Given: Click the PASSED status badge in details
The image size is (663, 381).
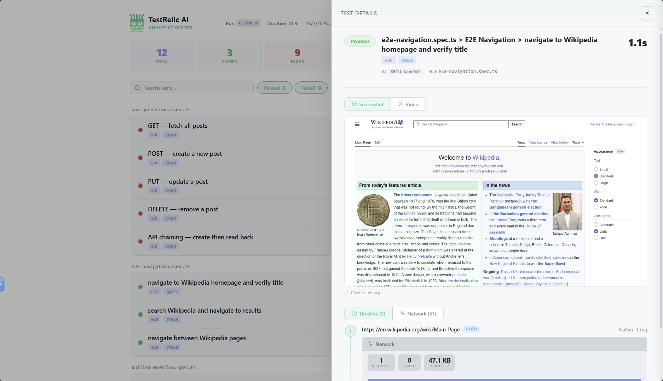Looking at the screenshot, I should point(360,41).
